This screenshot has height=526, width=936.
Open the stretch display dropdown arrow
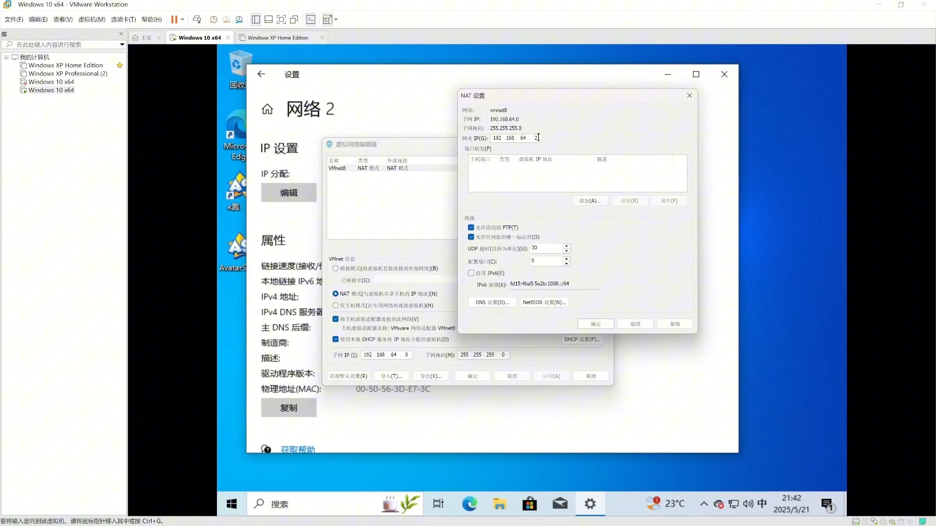pos(336,19)
